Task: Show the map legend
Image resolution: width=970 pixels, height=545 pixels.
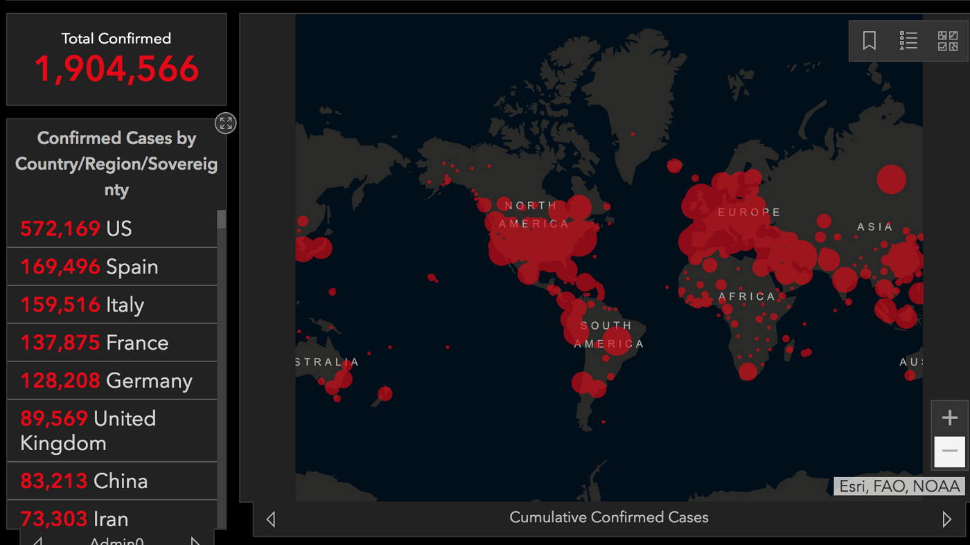Action: [908, 40]
